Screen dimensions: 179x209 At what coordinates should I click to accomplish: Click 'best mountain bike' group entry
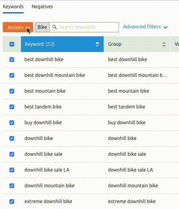[129, 91]
